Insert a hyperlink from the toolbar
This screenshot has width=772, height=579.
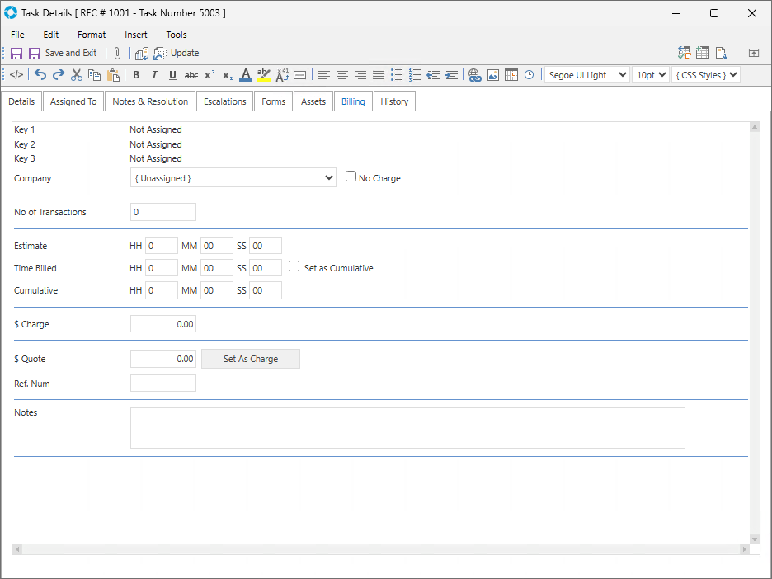point(474,75)
